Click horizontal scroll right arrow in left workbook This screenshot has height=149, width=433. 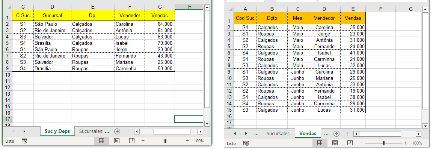[x=201, y=131]
